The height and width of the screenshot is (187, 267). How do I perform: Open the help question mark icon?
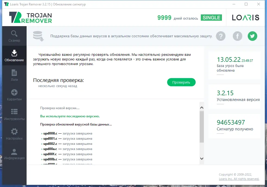pyautogui.click(x=221, y=36)
